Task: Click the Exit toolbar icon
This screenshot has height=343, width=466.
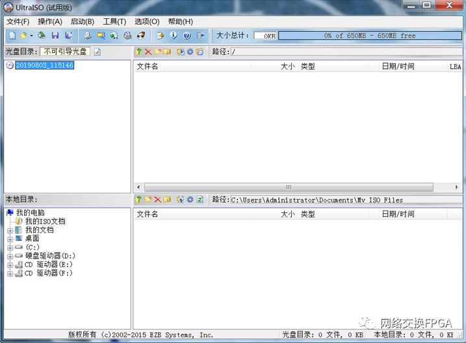Action: coord(201,36)
